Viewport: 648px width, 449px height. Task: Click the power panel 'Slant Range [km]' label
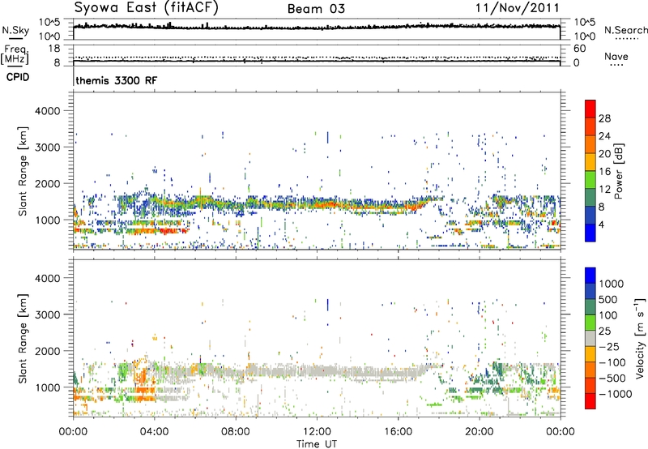click(23, 171)
